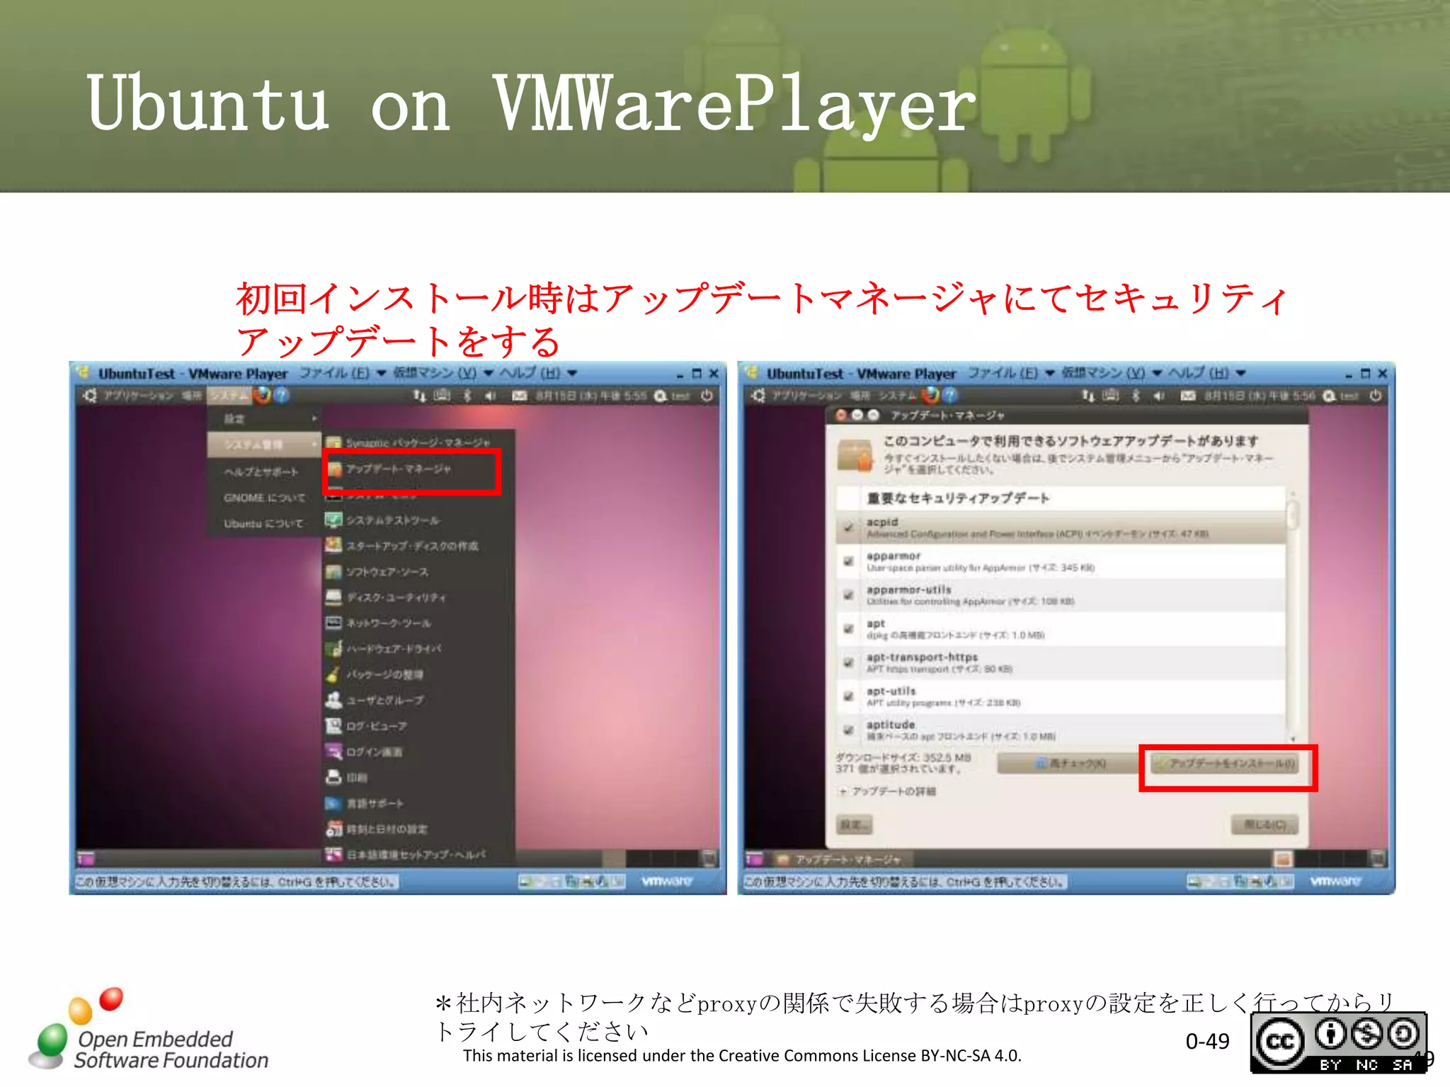Toggle the apt-utils update checkbox
1450x1087 pixels.
848,696
